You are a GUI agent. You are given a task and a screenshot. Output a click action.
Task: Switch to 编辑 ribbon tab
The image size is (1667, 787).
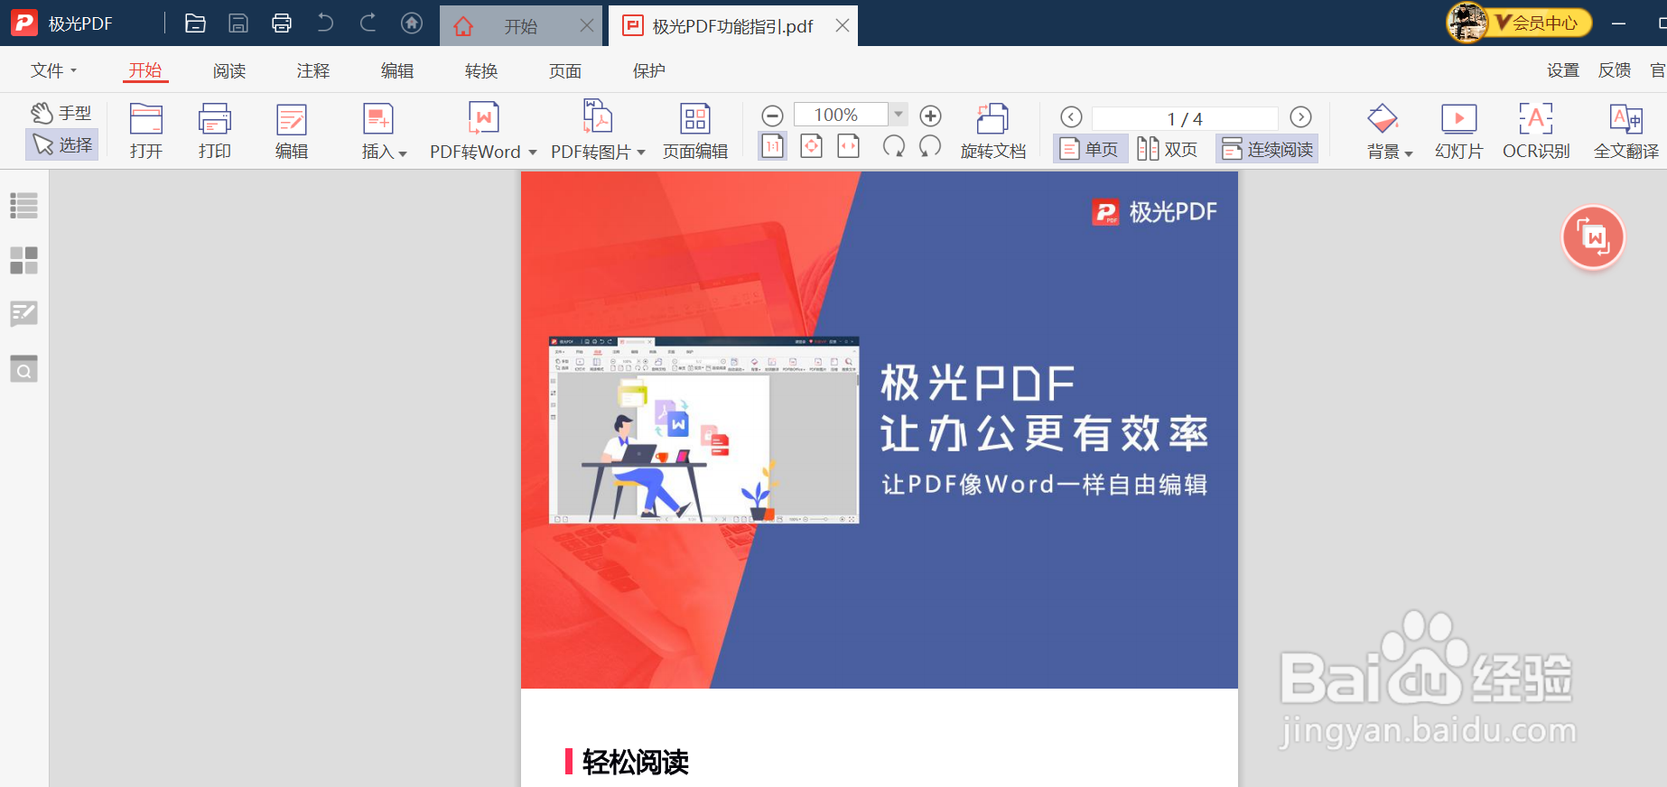[397, 70]
